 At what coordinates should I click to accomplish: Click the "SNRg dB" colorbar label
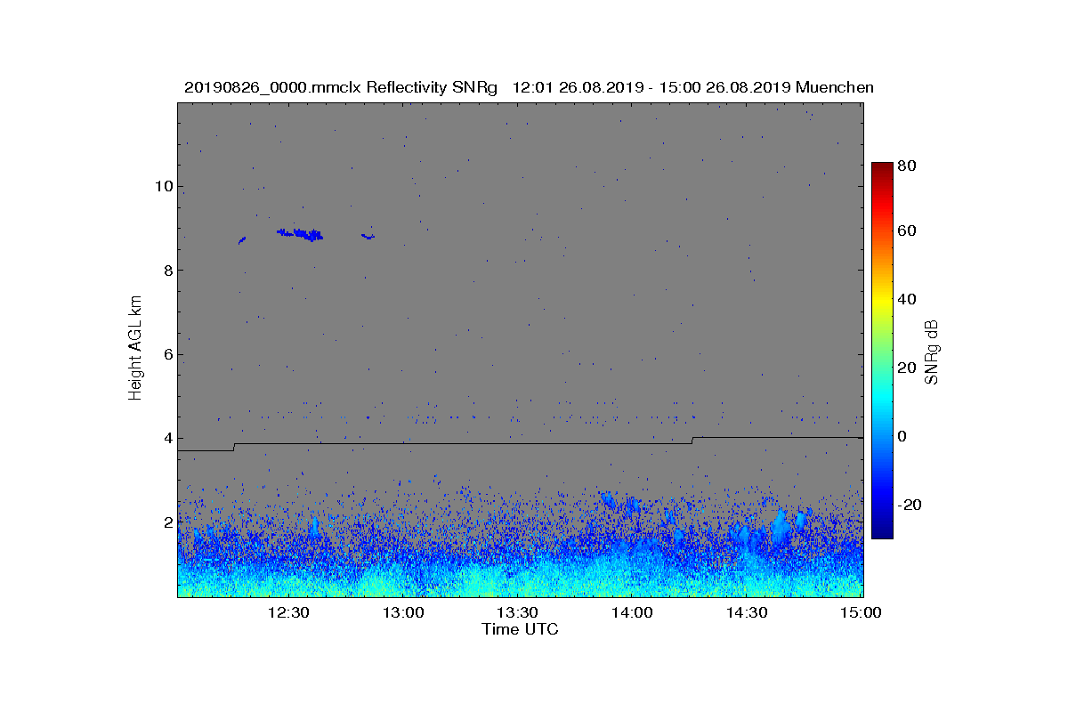[x=933, y=351]
